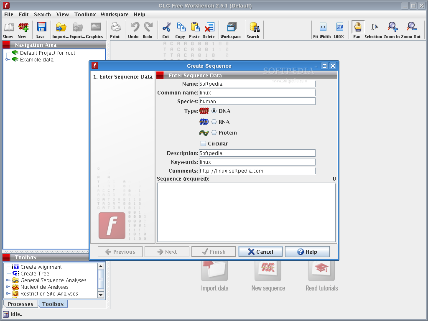Select the Pan hand tool
The image size is (428, 321).
pos(358,27)
